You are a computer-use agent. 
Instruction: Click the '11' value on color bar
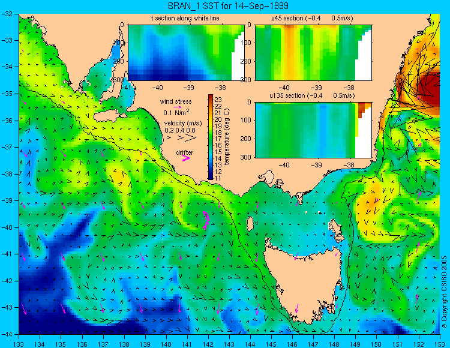tap(218, 178)
